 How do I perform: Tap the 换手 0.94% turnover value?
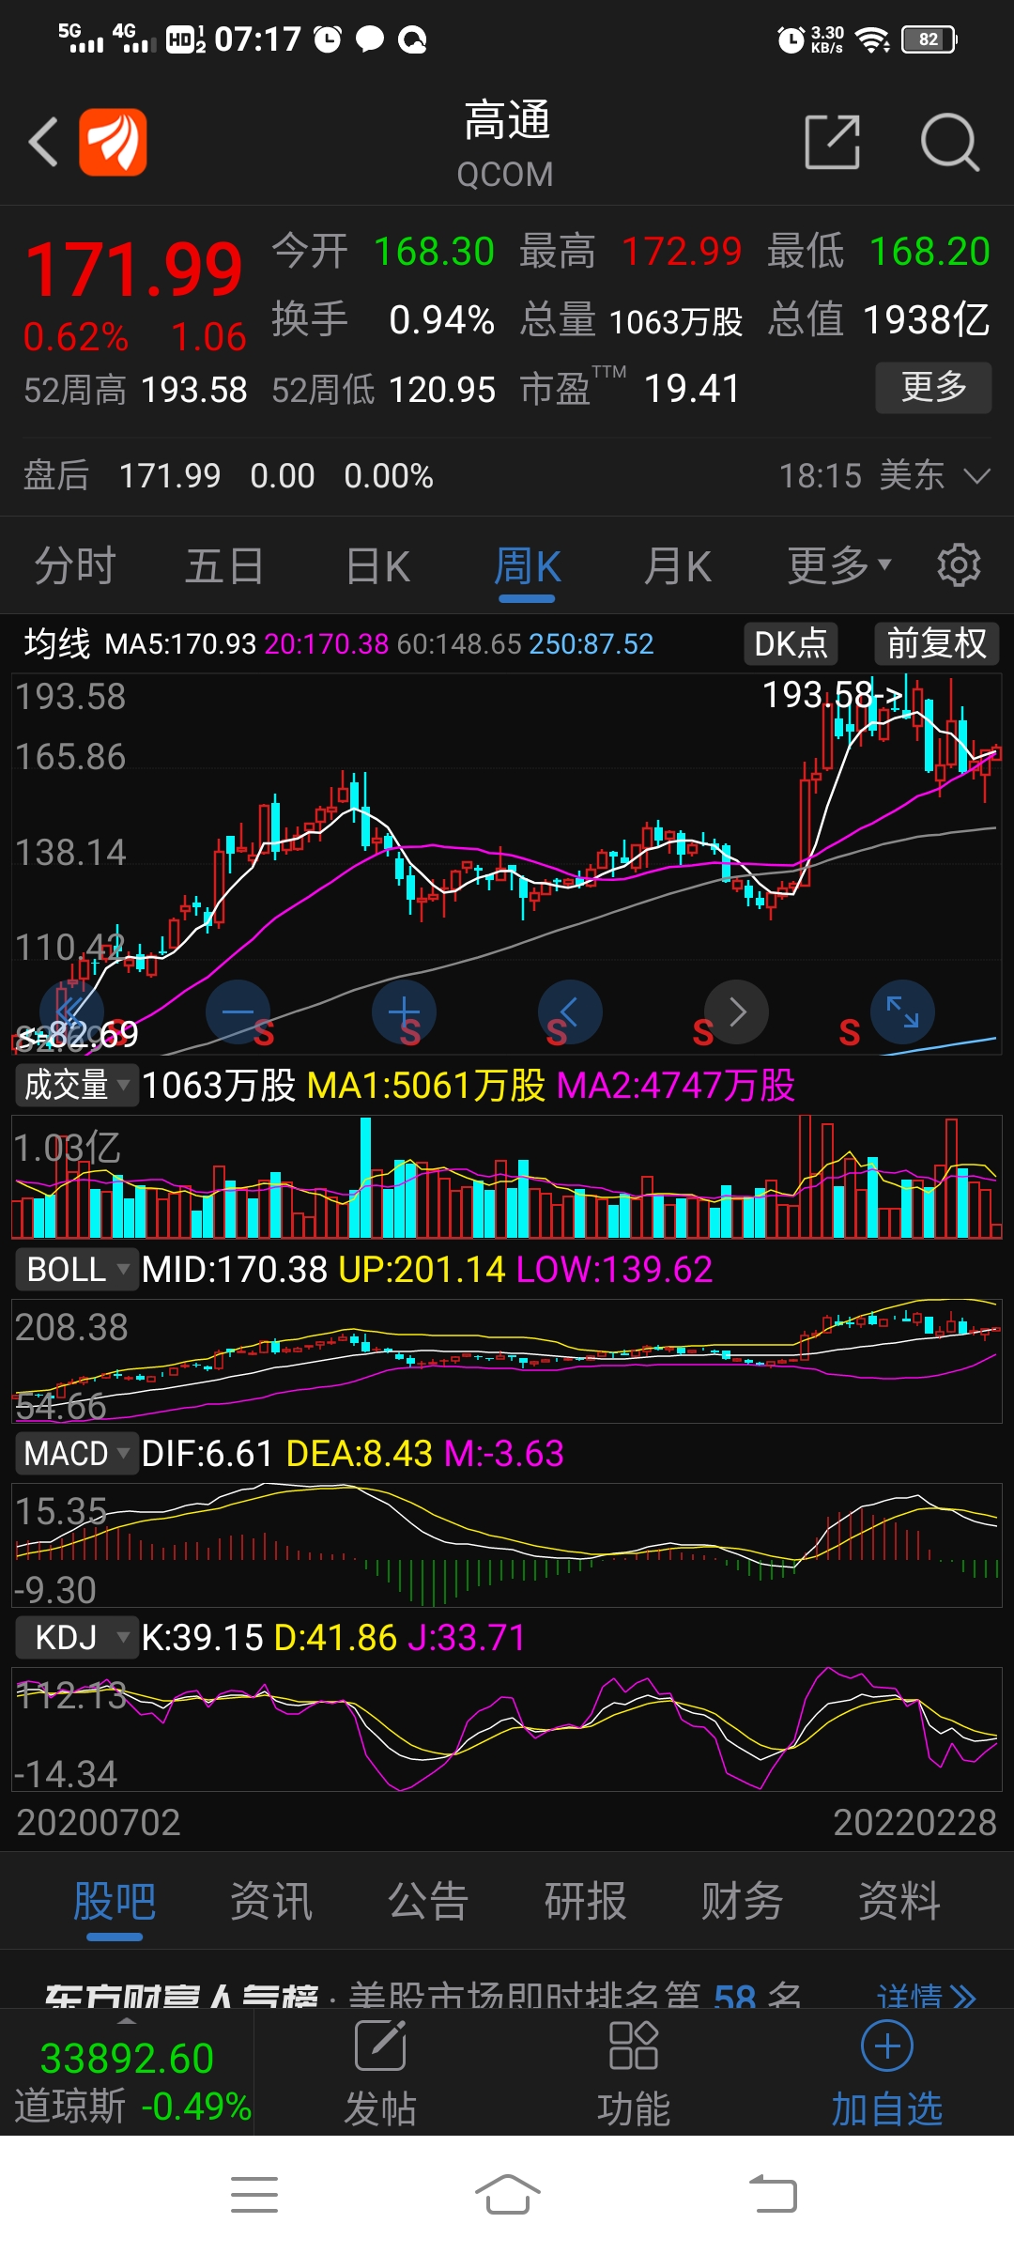[383, 320]
